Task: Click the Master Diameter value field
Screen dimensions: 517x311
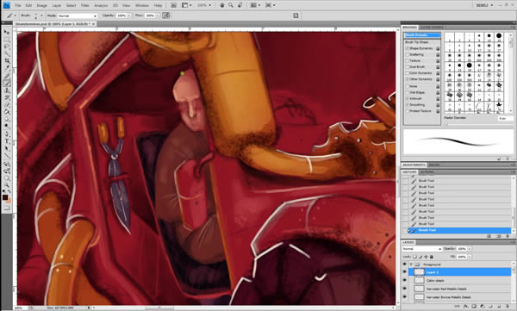Action: click(506, 118)
